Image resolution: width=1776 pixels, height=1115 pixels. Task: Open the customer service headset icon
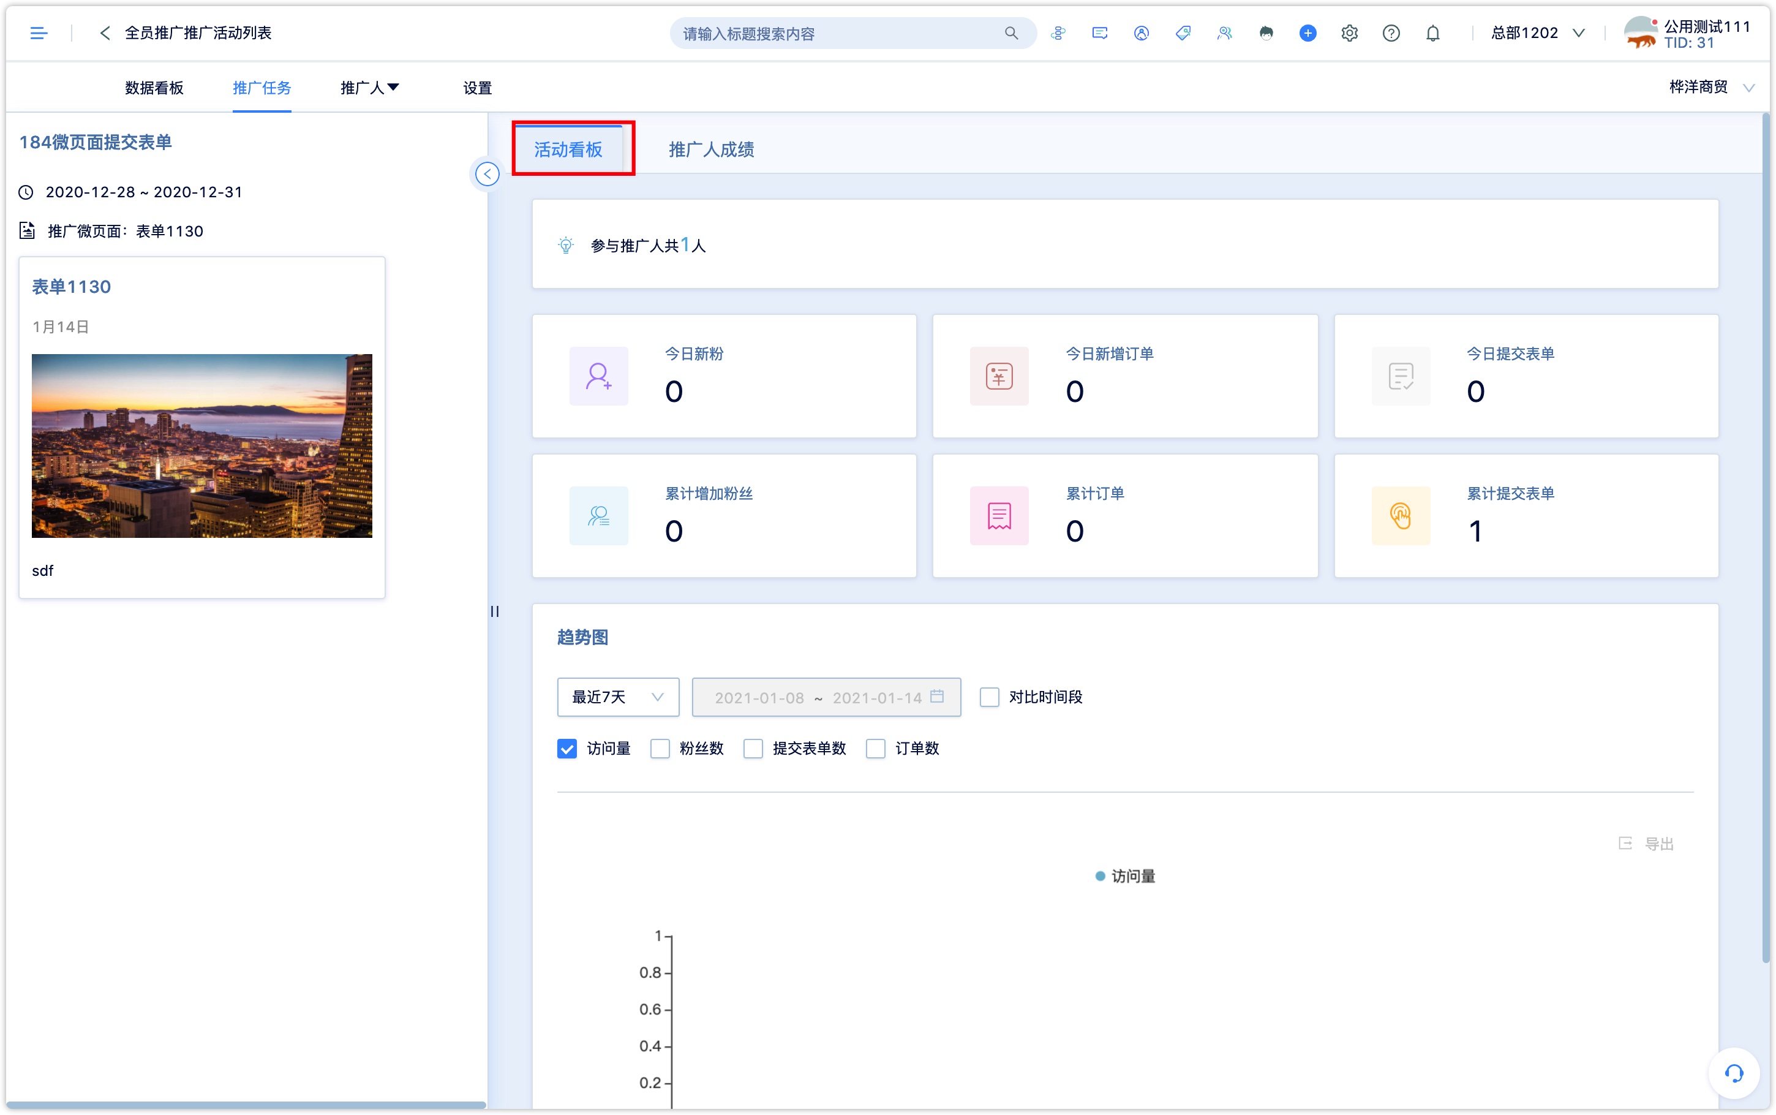pos(1733,1073)
